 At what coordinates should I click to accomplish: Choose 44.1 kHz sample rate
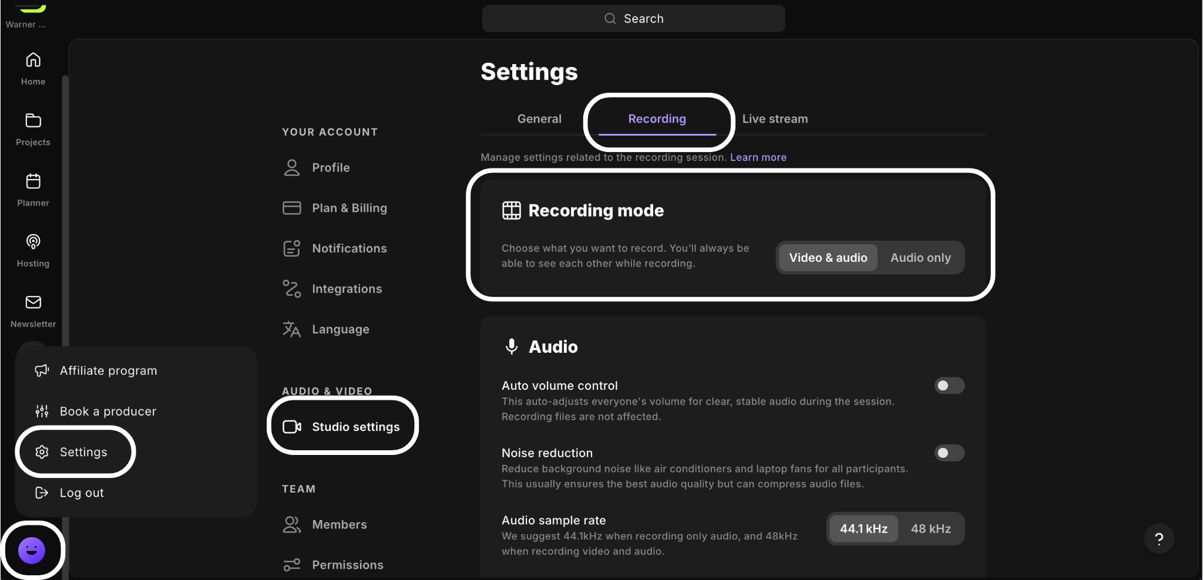863,529
